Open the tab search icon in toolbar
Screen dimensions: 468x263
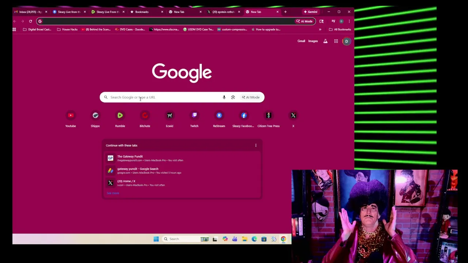(x=321, y=21)
